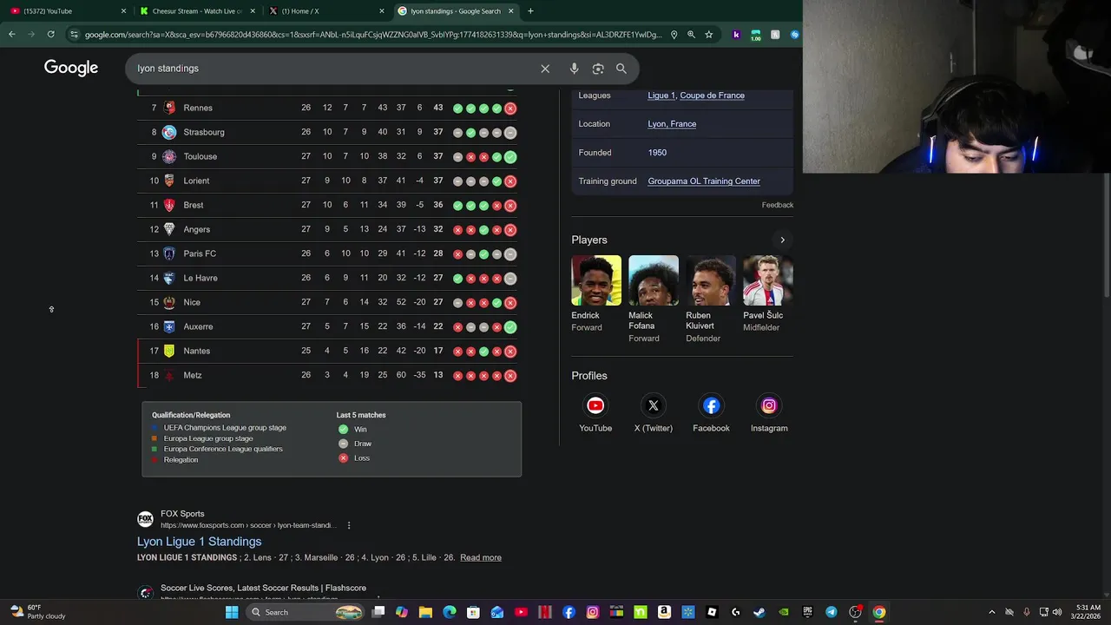Open Lyon's Instagram profile icon
The image size is (1111, 625).
tap(769, 405)
